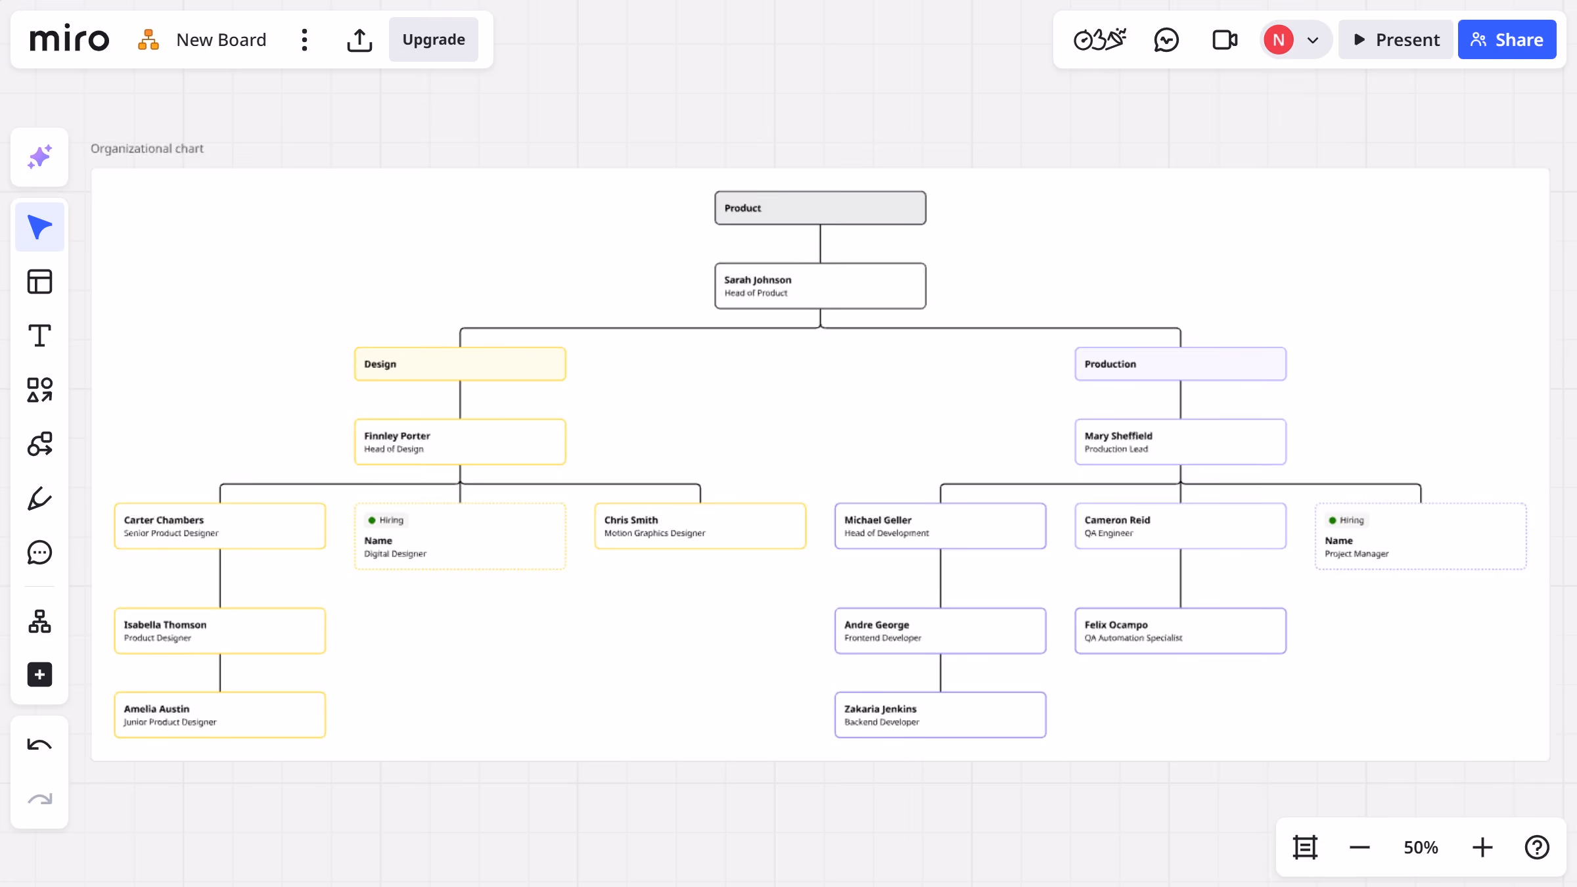Select the Product root node

(x=820, y=208)
